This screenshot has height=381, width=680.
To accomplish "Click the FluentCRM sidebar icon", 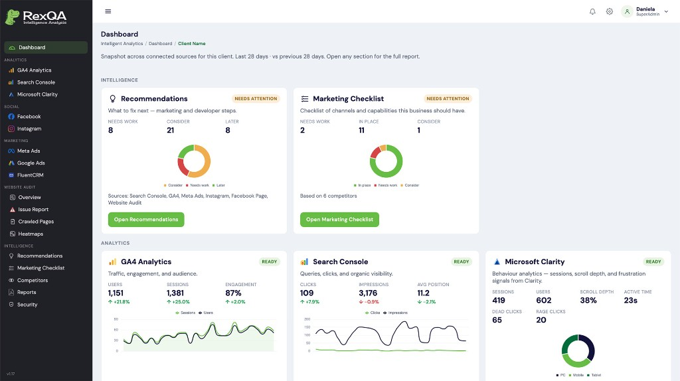I will [11, 175].
